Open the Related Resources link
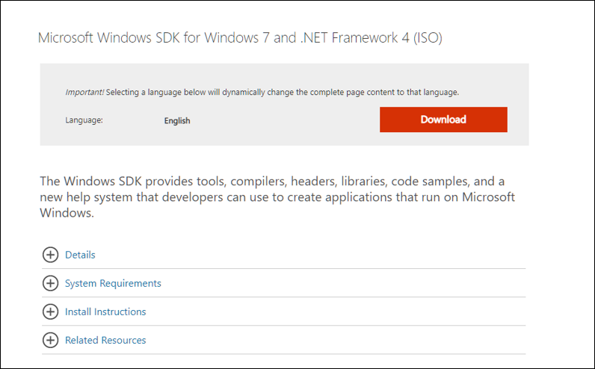 pos(105,340)
